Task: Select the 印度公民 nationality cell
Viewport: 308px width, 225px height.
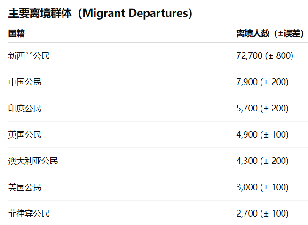Action: pos(25,109)
